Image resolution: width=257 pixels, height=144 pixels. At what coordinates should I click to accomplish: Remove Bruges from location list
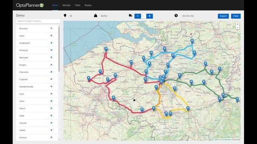coord(51,65)
